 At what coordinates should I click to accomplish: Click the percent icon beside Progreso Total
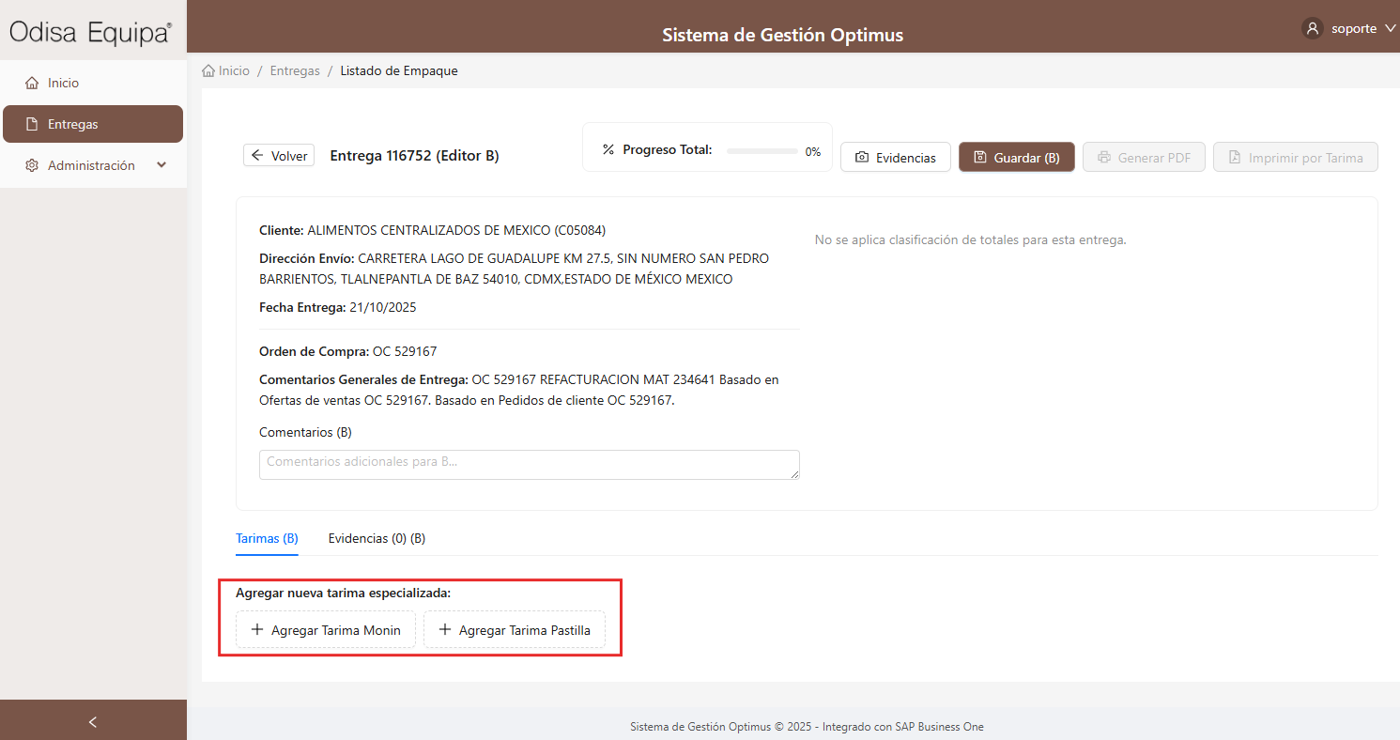coord(608,149)
